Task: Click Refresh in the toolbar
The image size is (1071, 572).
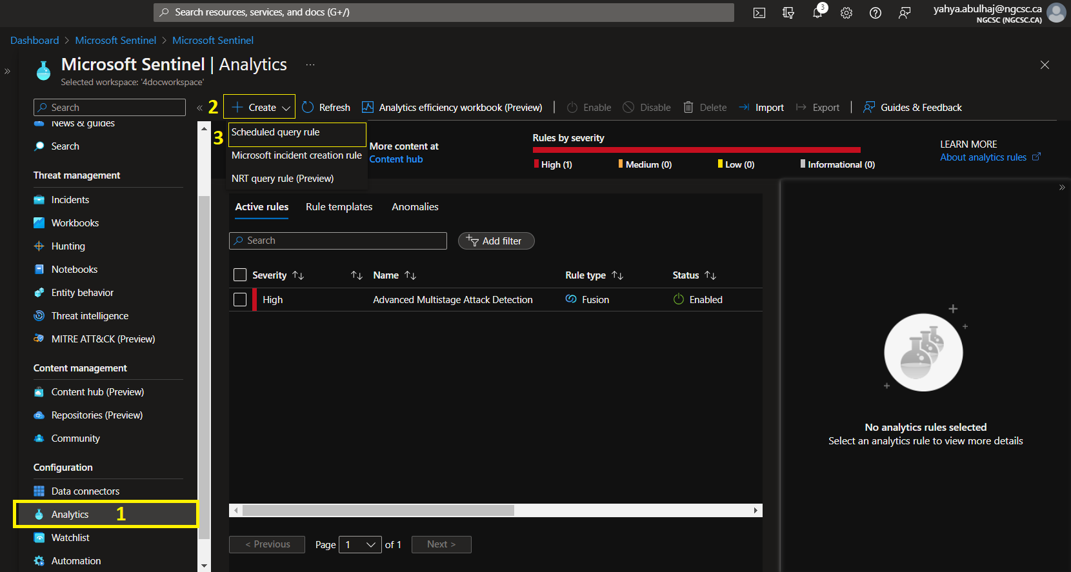Action: point(326,107)
